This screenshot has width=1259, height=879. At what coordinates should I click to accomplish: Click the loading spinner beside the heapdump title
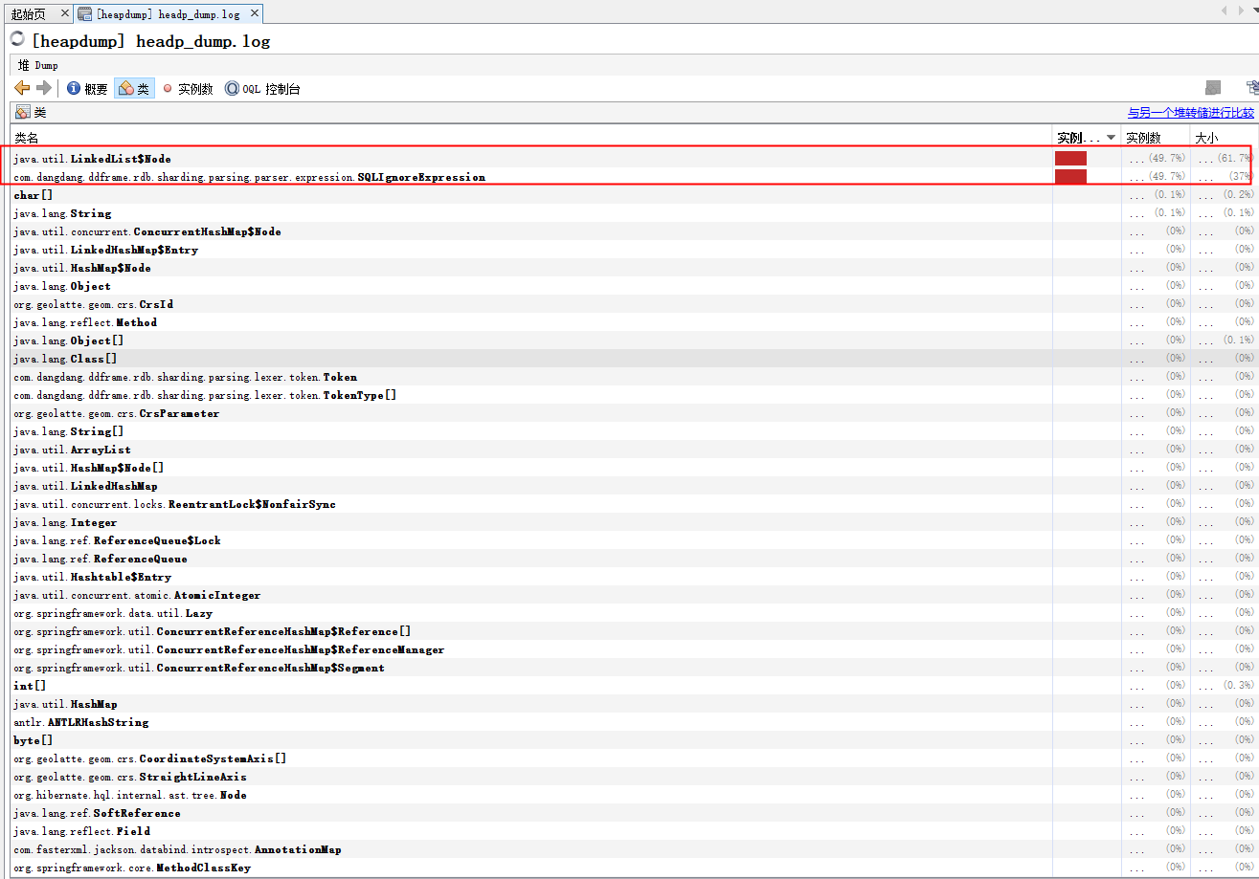point(17,40)
